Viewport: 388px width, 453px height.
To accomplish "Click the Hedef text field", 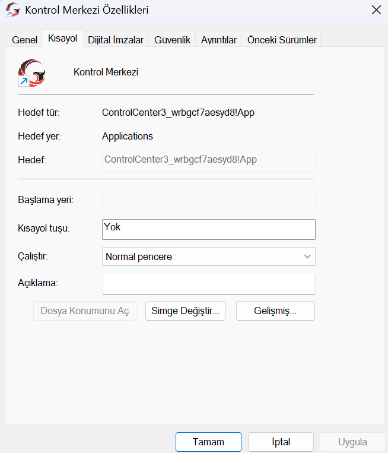I will (x=209, y=161).
